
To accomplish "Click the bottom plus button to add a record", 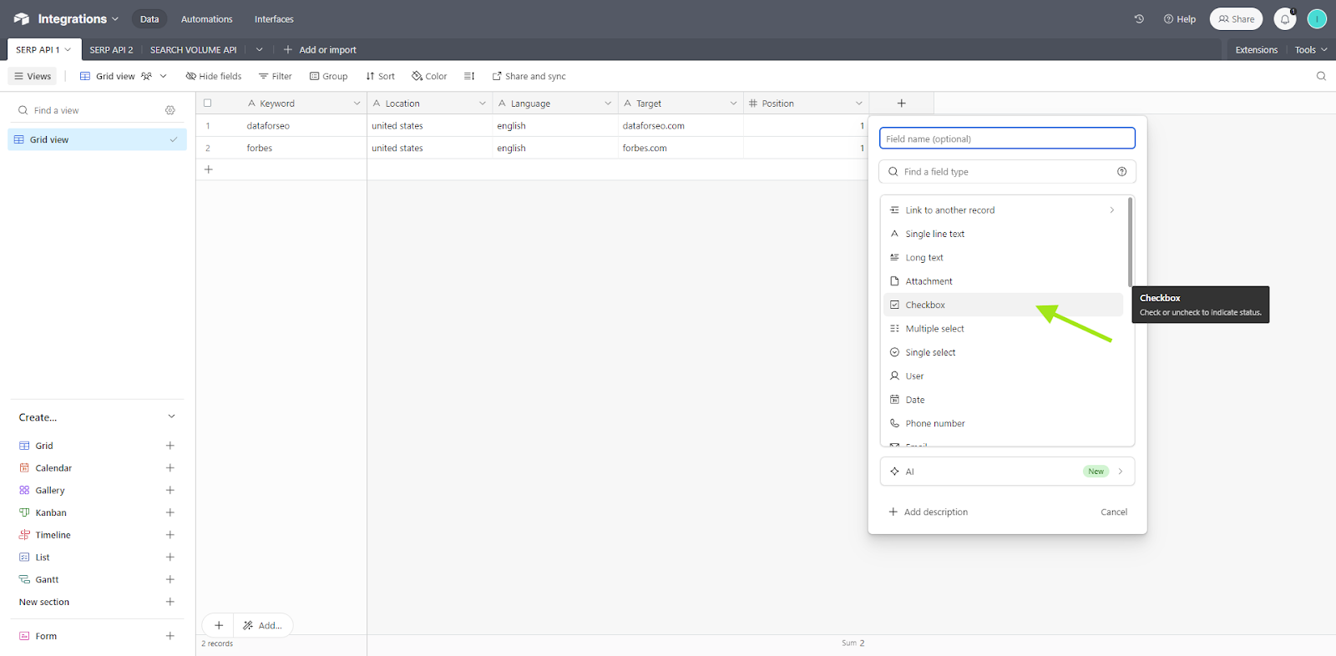I will 219,625.
